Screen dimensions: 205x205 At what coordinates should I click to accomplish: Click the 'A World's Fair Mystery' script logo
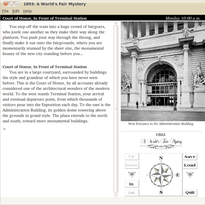click(161, 143)
